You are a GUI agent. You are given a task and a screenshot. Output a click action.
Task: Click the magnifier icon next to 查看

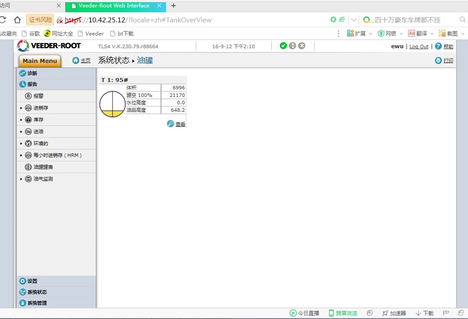pos(170,124)
